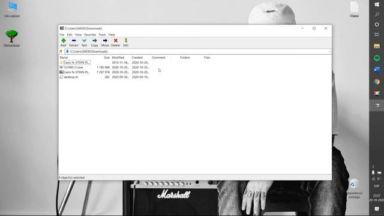Open the document file icon on desktop top right
Screen dimensions: 384x216
click(x=354, y=10)
